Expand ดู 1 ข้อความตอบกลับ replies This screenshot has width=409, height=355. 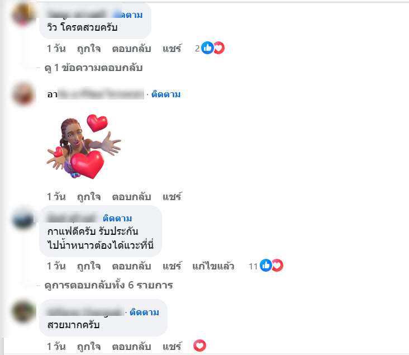(x=93, y=68)
